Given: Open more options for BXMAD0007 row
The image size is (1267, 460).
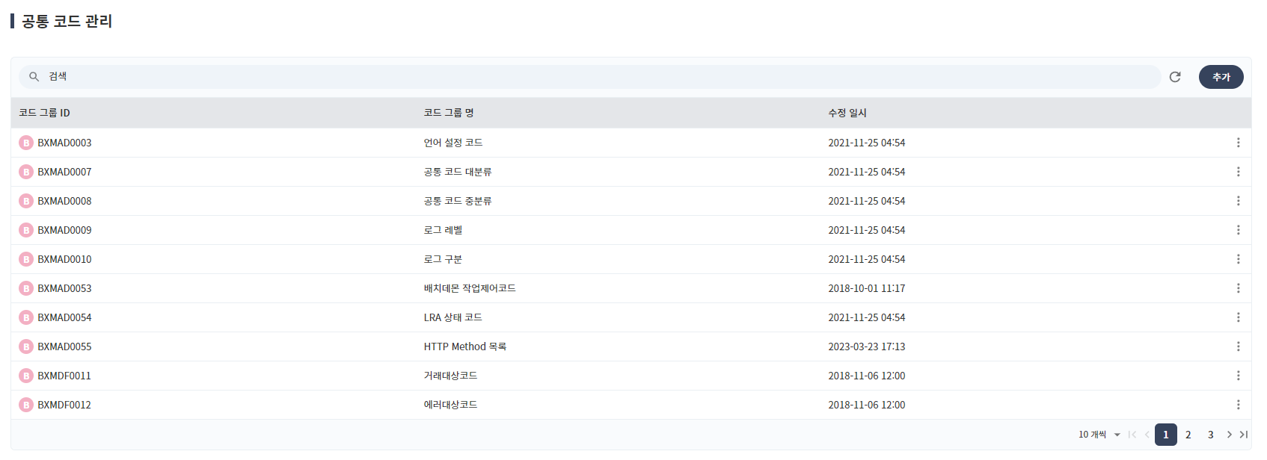Looking at the screenshot, I should pyautogui.click(x=1238, y=172).
